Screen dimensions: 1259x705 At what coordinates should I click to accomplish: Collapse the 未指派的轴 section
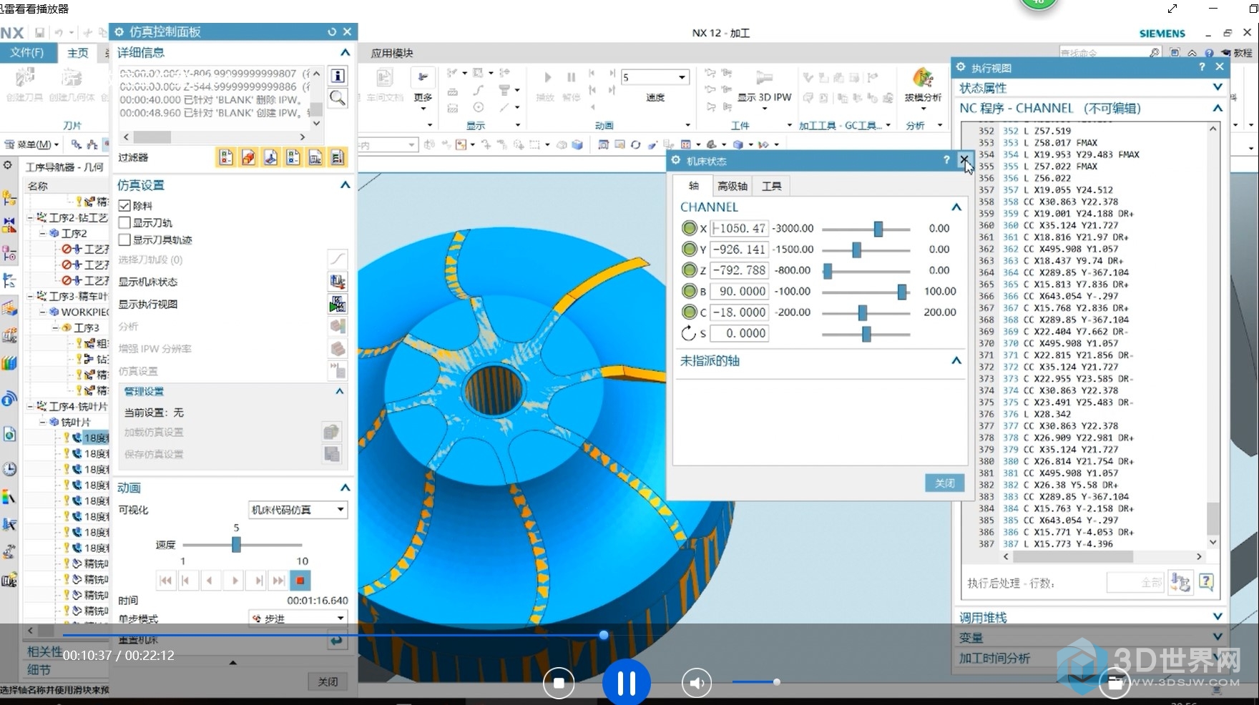tap(956, 360)
